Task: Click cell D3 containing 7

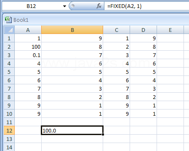Action: click(143, 55)
